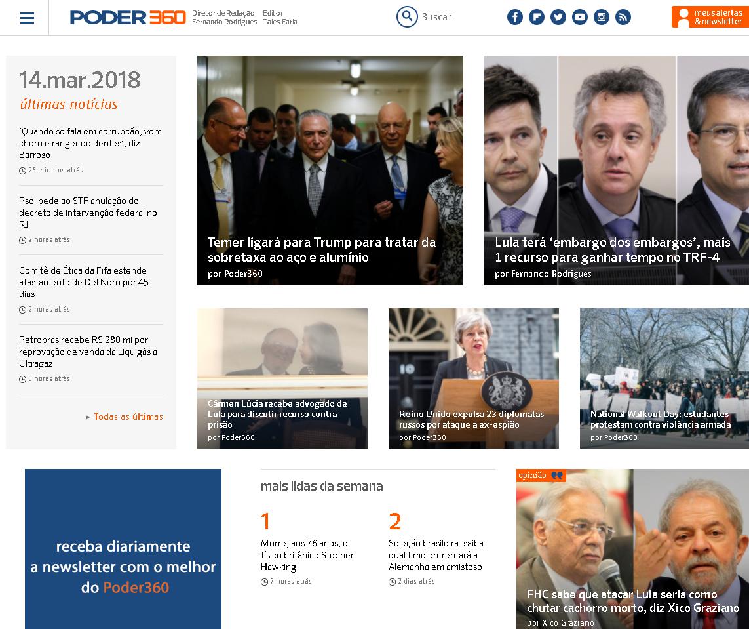Screen dimensions: 749x629
Task: Visit the Twitter profile icon
Action: 558,18
